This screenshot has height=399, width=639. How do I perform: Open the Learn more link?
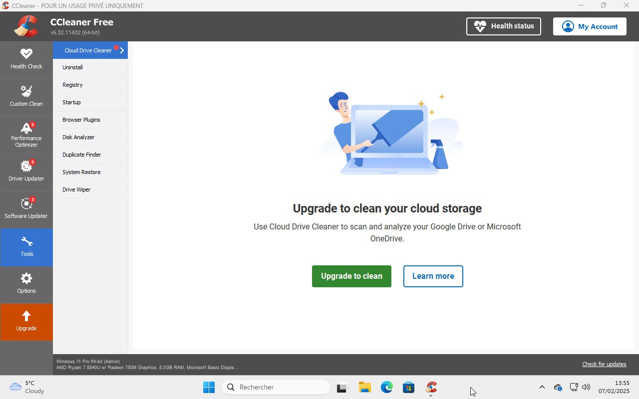coord(433,276)
